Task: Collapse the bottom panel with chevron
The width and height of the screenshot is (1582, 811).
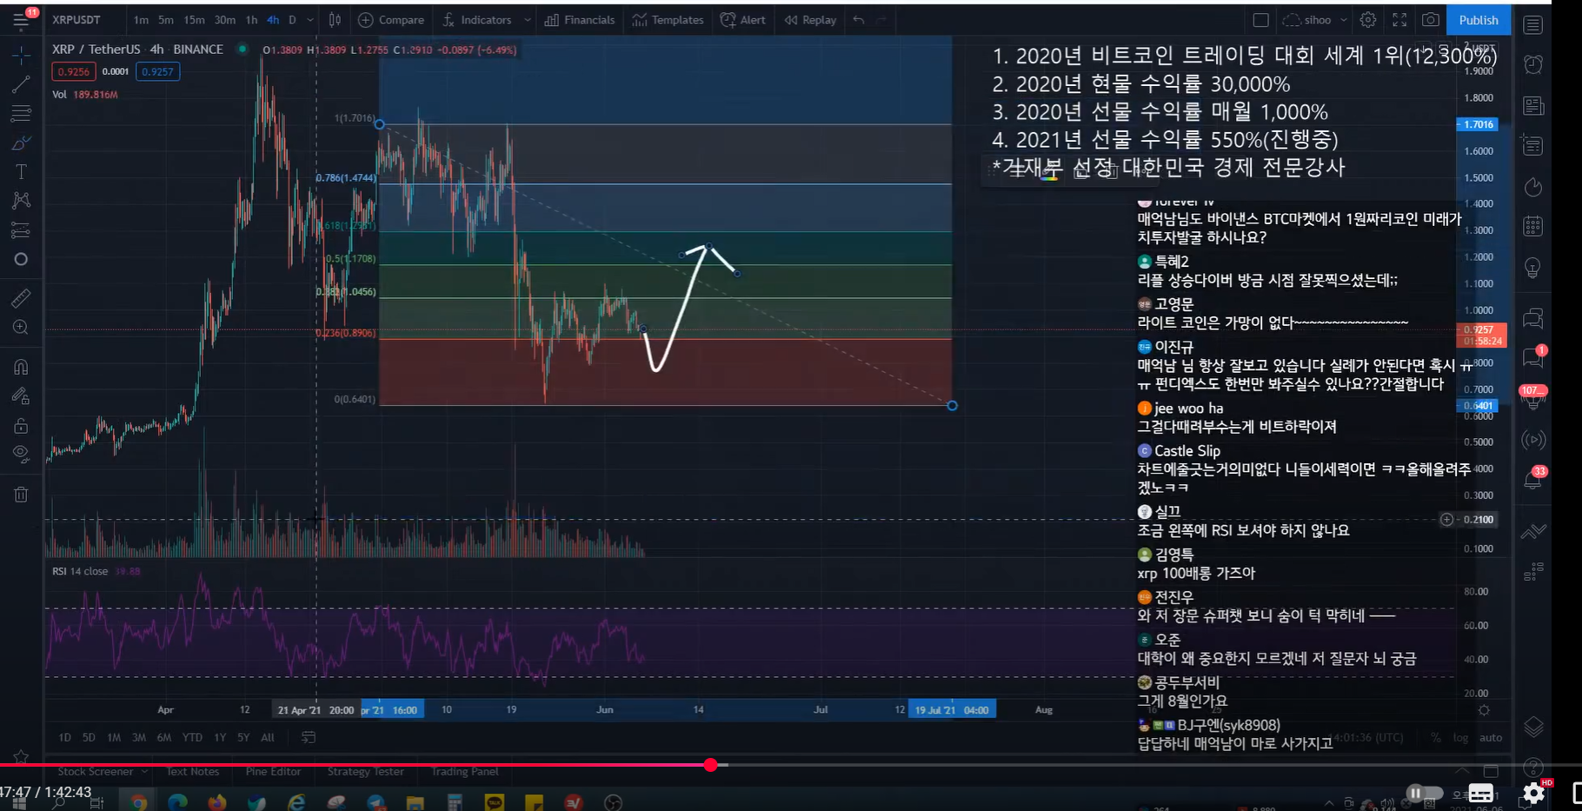Action: [x=1463, y=772]
